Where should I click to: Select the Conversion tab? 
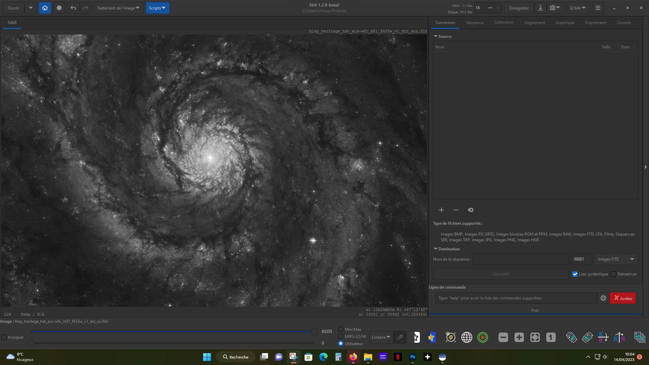[445, 23]
